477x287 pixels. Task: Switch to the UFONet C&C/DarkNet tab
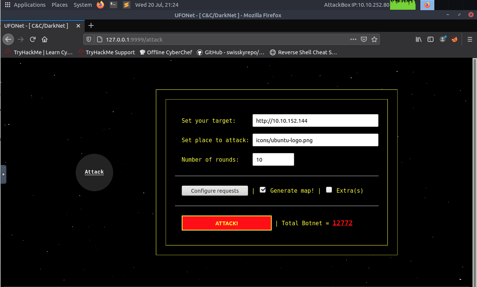[36, 26]
